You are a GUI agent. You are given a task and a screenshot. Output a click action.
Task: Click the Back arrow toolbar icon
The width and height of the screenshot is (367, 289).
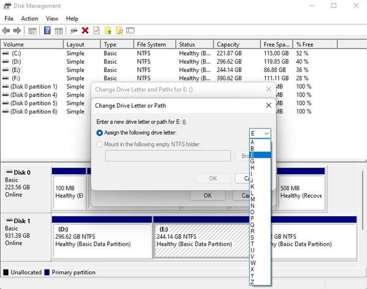pos(7,31)
